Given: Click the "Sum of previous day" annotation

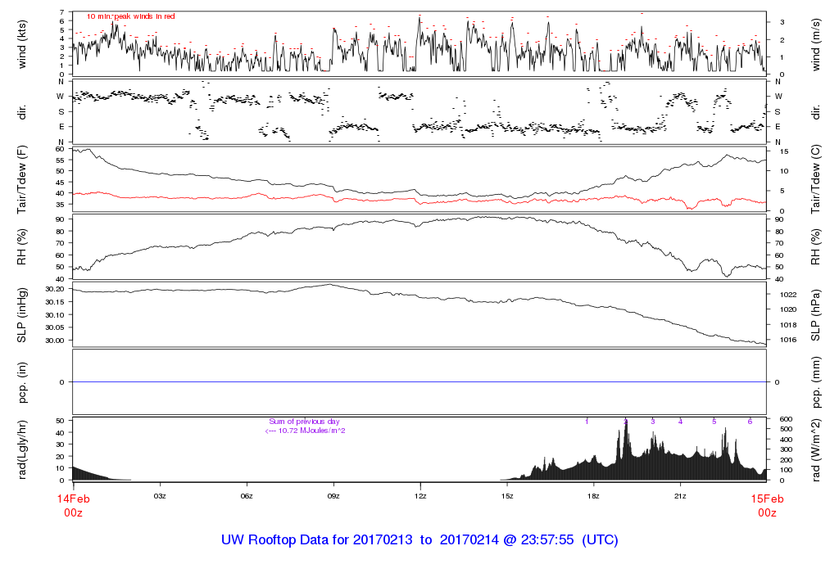Looking at the screenshot, I should pos(304,422).
